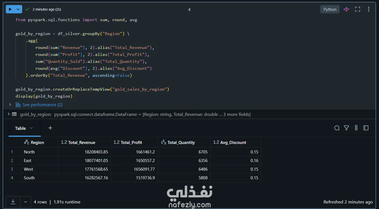Screen dimensions: 379x209
Task: Expand the See performance section chevron
Action: 10,104
